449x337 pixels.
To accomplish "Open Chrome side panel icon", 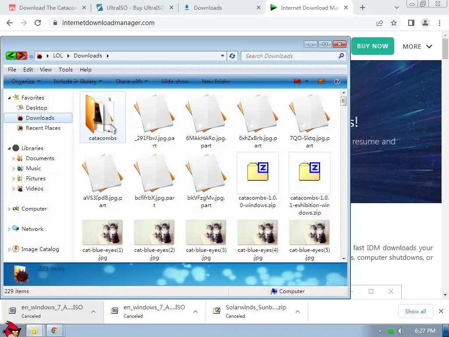I will [x=411, y=23].
